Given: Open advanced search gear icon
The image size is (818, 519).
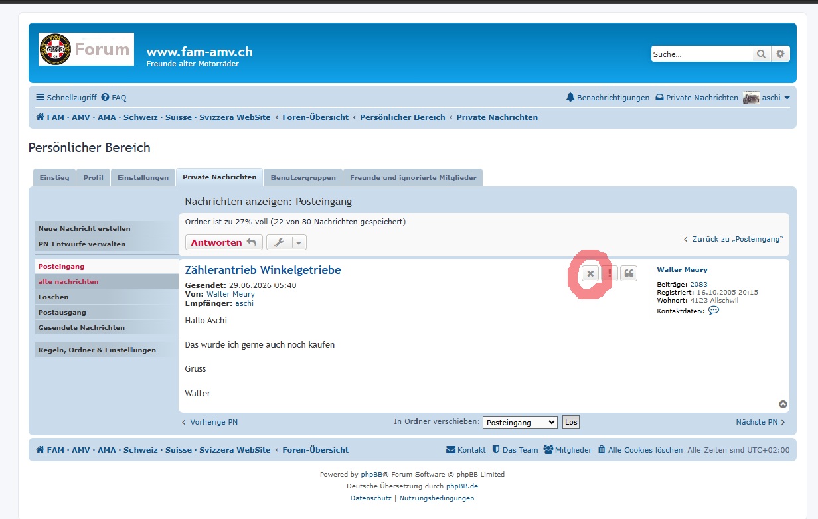Looking at the screenshot, I should pos(781,54).
